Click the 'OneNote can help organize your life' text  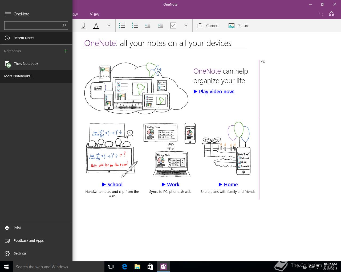click(221, 76)
